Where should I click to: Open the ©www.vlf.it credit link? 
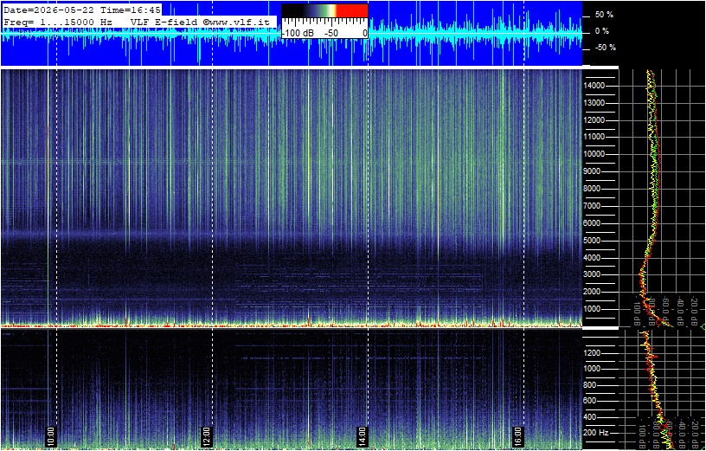[x=236, y=22]
